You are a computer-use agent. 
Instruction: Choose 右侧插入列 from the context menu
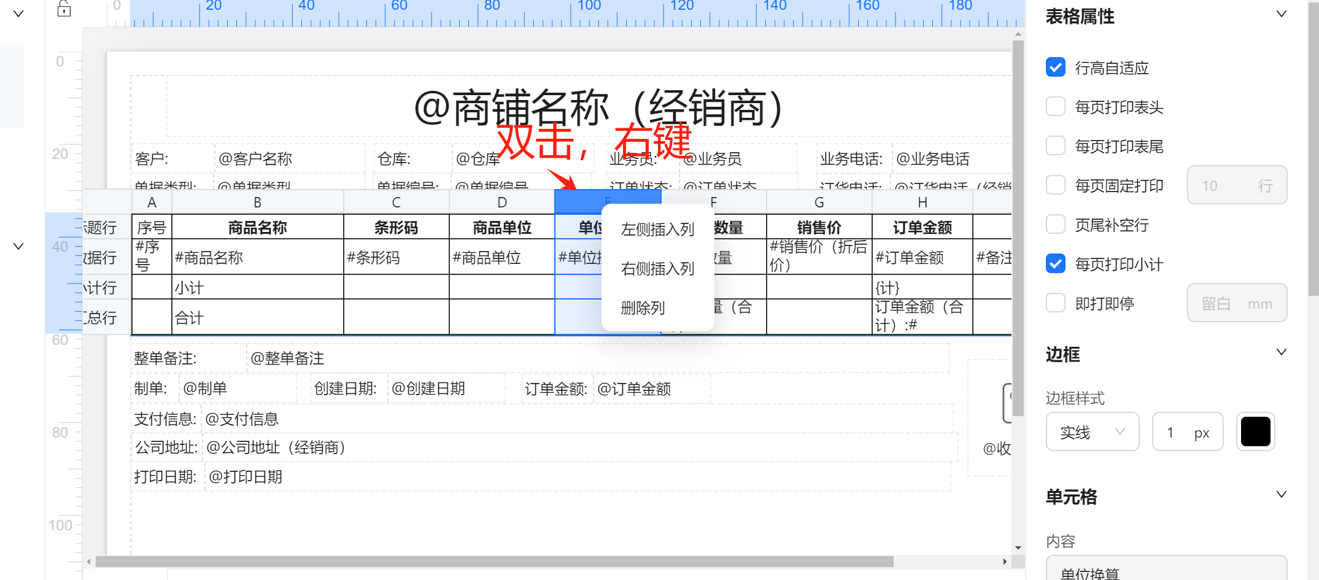(x=657, y=269)
